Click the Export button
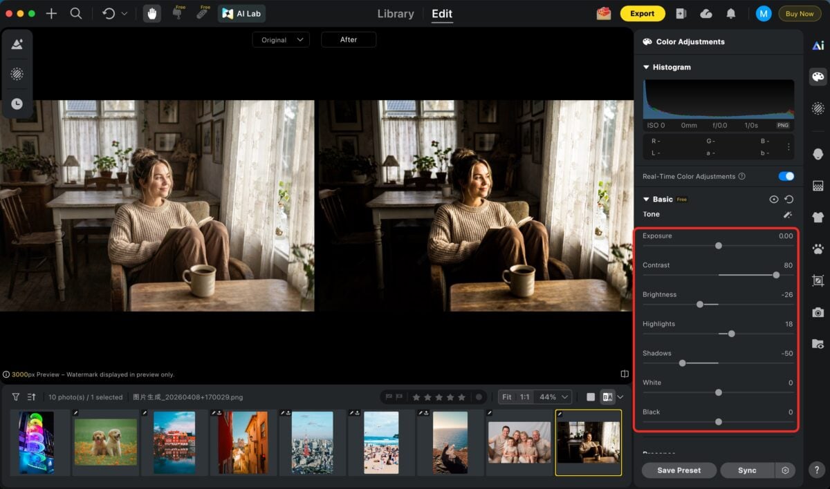The height and width of the screenshot is (489, 830). 643,13
